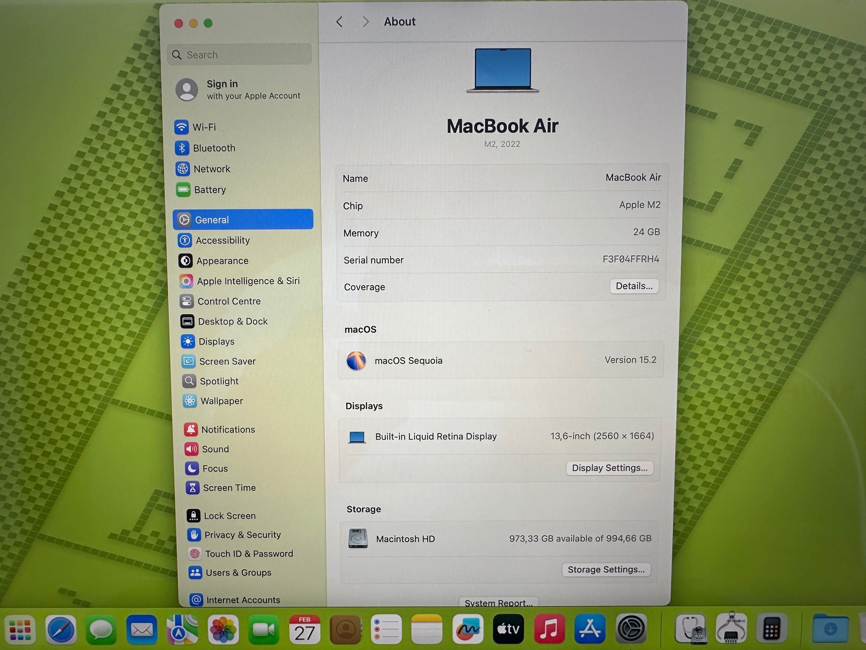Image resolution: width=866 pixels, height=650 pixels.
Task: Open Calendar showing FEB 27
Action: (x=304, y=630)
